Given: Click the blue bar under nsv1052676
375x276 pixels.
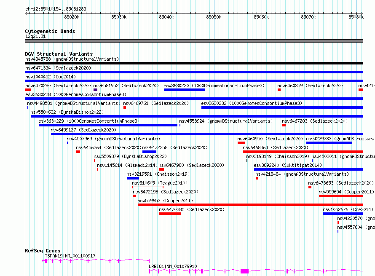Looking at the screenshot, I should point(343,214).
